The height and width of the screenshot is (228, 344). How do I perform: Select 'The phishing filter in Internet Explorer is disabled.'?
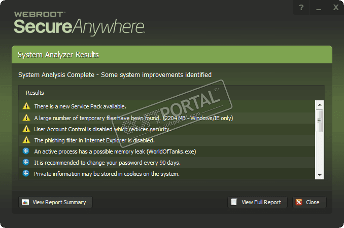[x=167, y=140]
